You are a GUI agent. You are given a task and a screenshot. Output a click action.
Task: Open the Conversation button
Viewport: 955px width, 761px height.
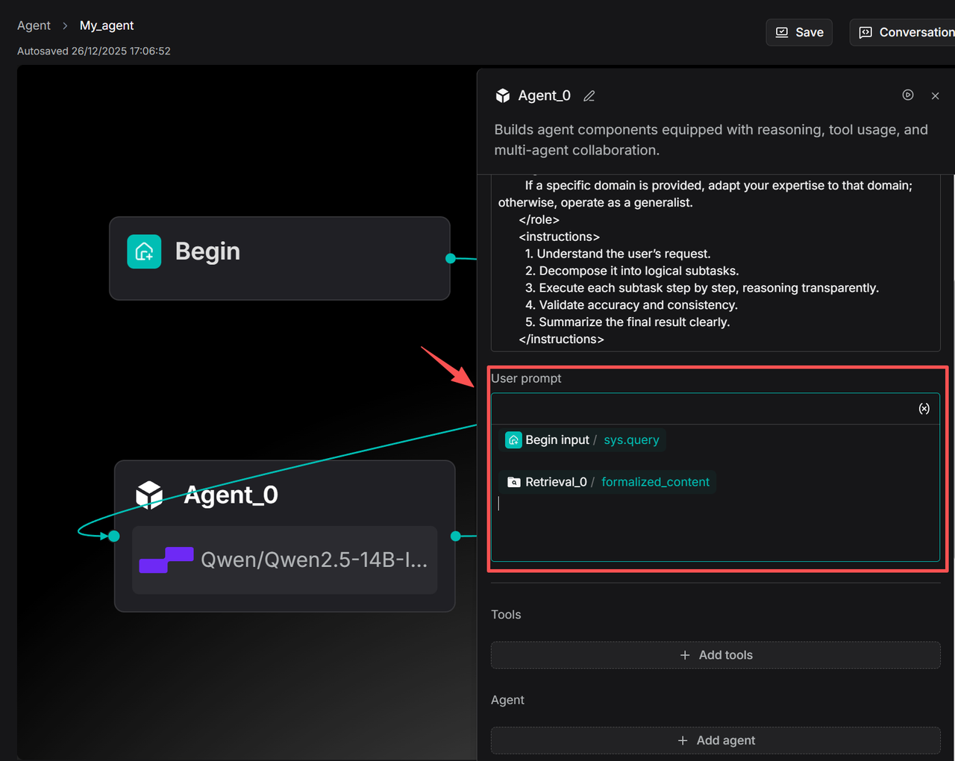905,32
